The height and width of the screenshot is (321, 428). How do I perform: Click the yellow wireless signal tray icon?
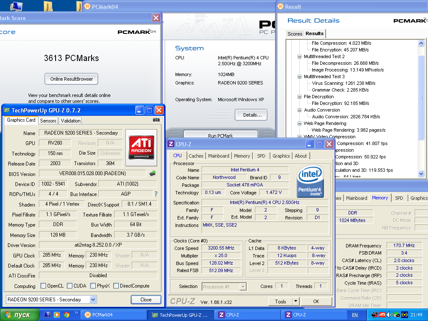[404, 315]
